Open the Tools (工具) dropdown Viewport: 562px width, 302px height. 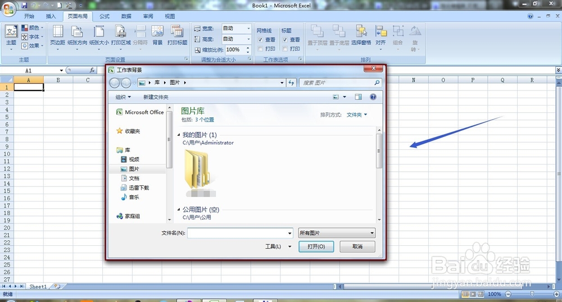coord(278,246)
